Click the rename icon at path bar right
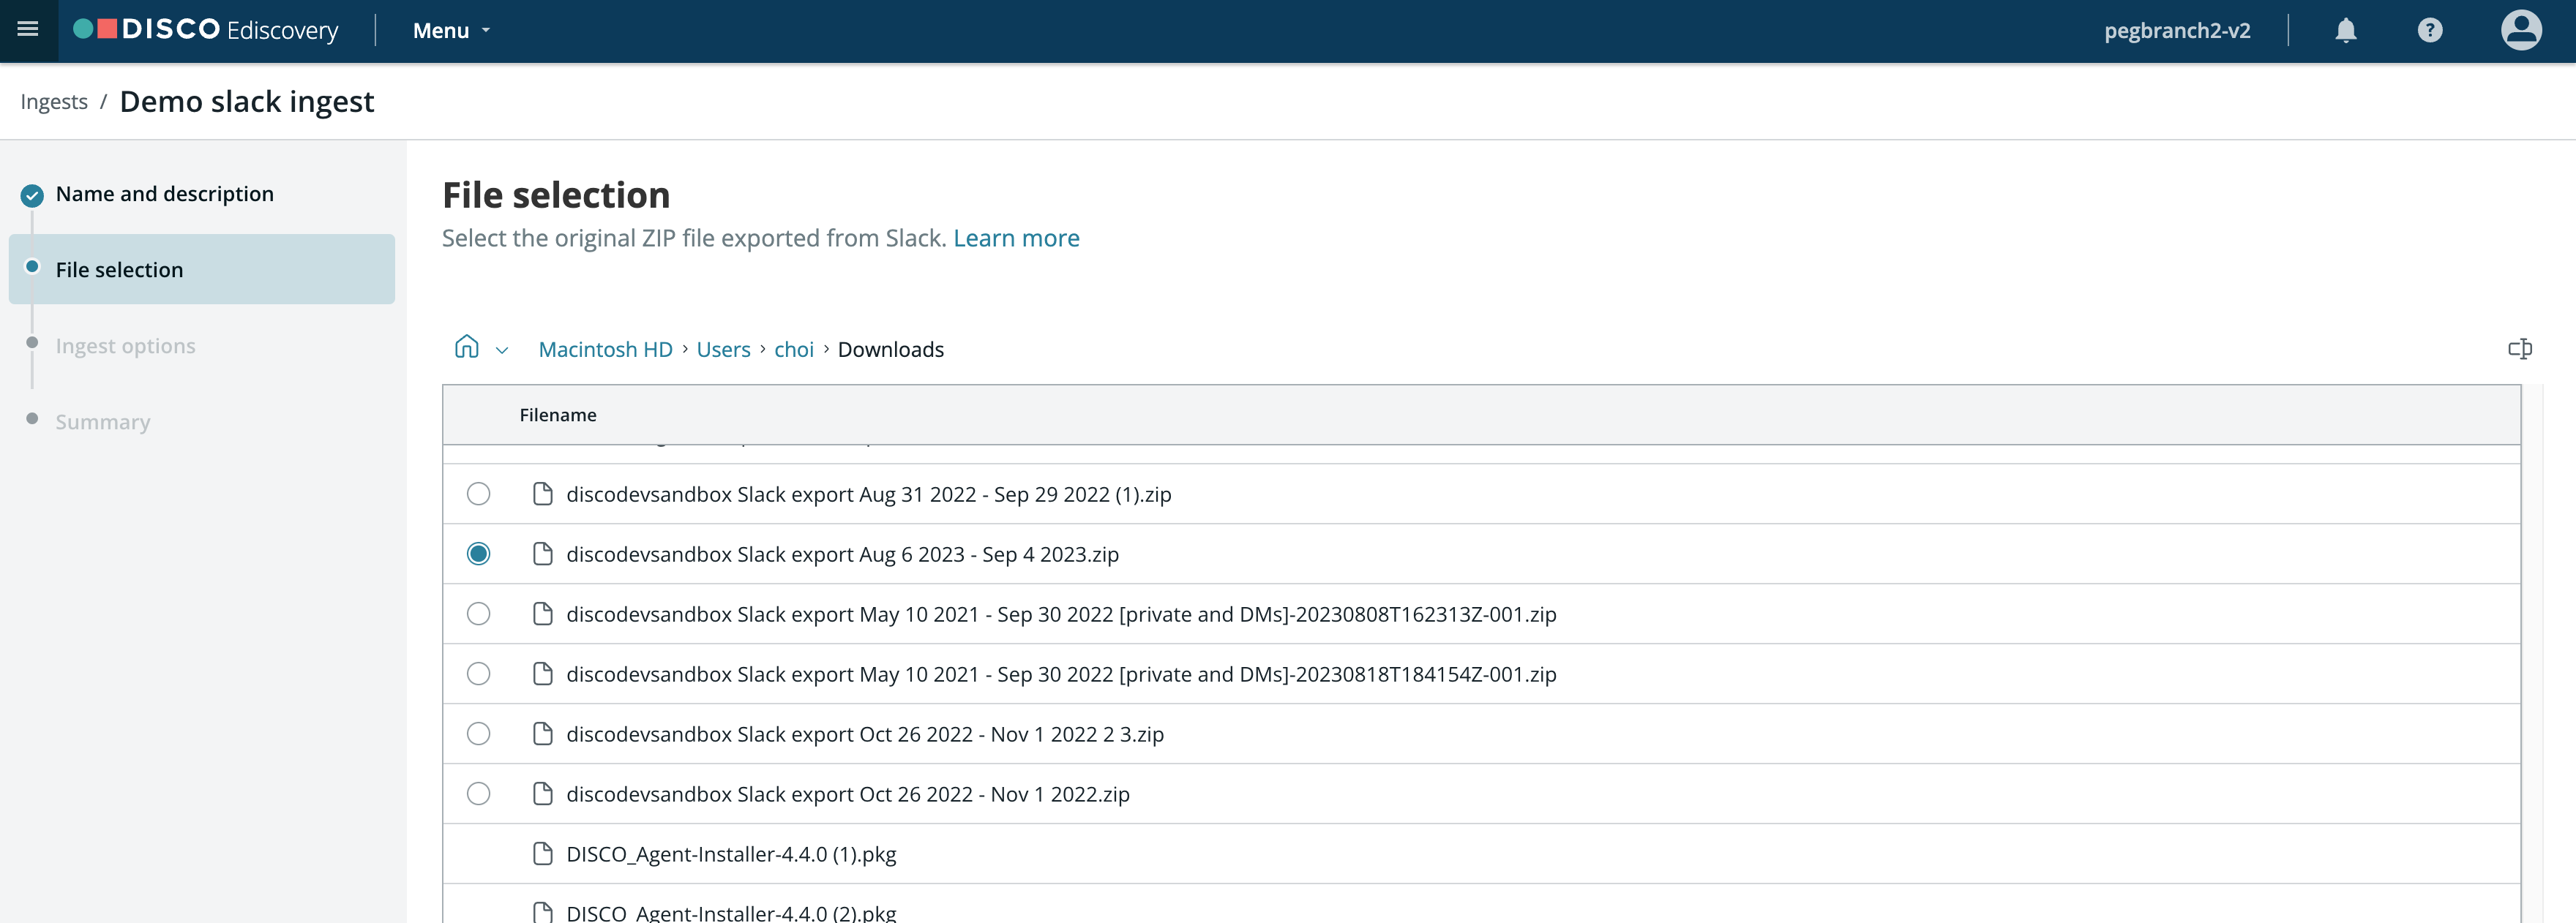 (2519, 349)
